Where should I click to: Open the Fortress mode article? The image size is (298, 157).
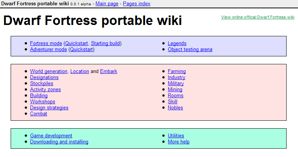pyautogui.click(x=46, y=44)
